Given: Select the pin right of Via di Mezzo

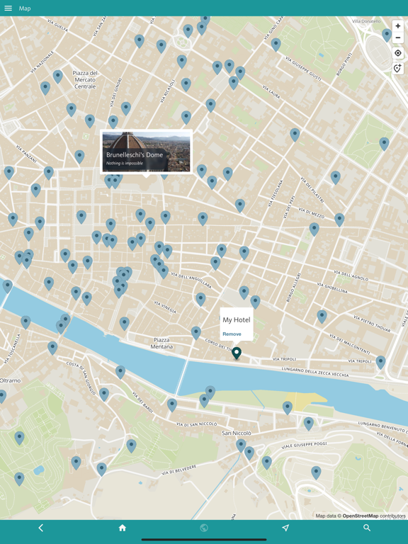Looking at the screenshot, I should (339, 220).
